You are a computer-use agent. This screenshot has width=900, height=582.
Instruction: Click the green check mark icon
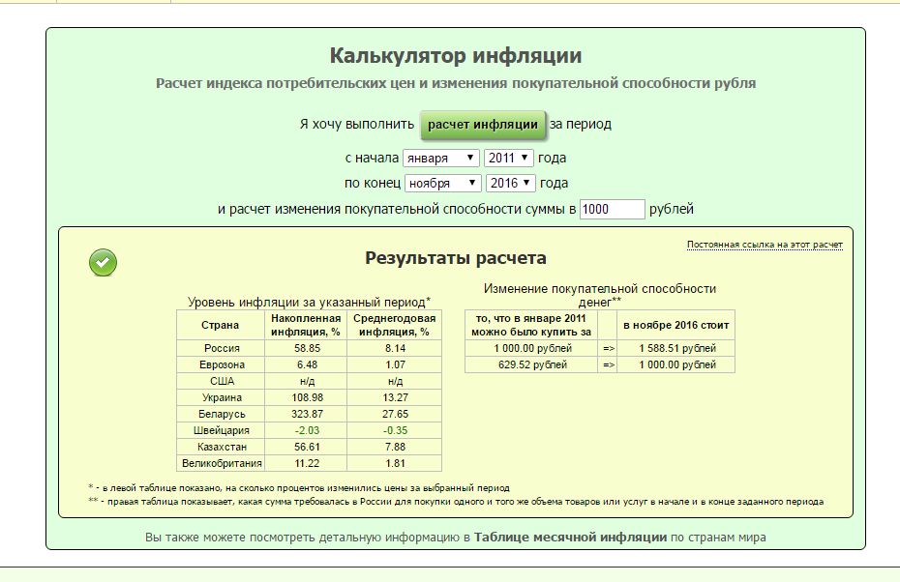[x=103, y=262]
